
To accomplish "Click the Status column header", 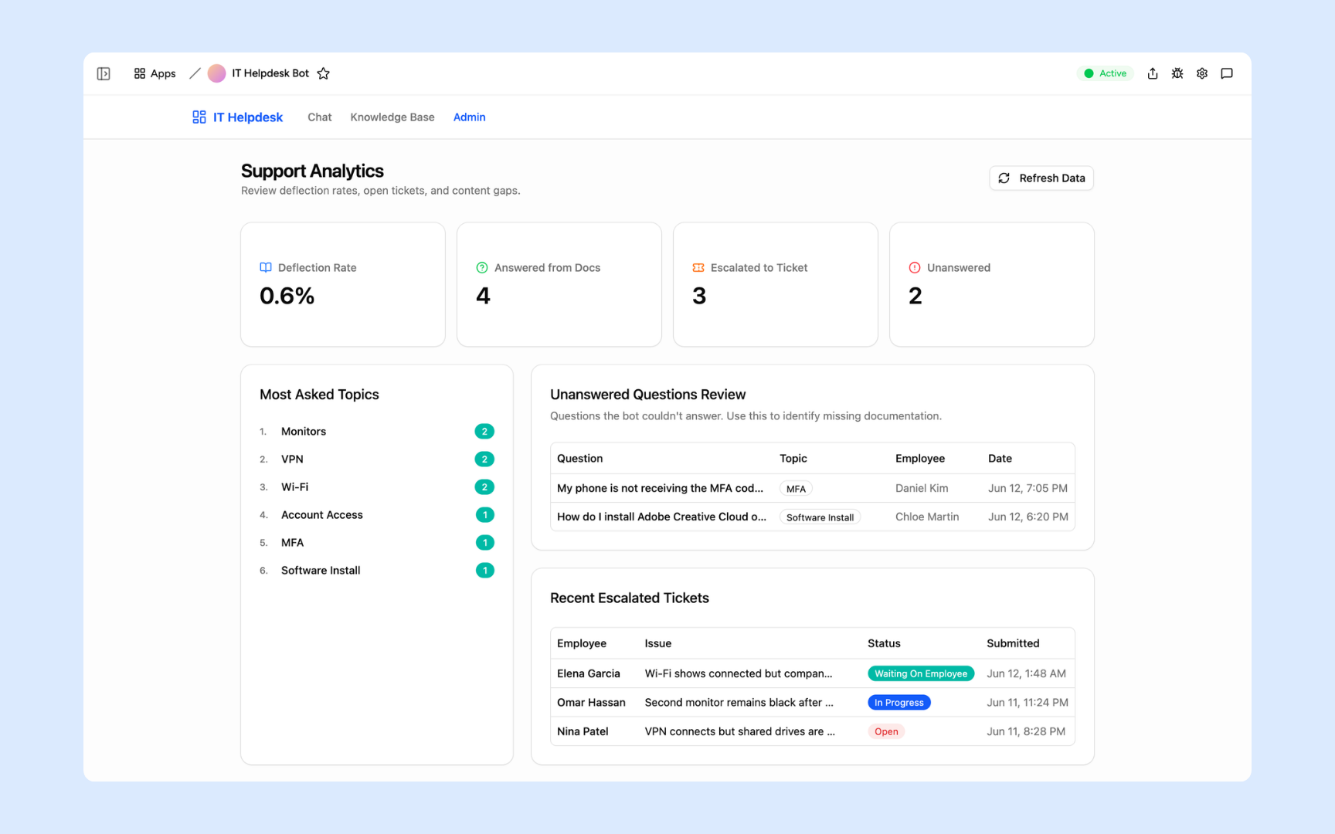I will (x=884, y=643).
